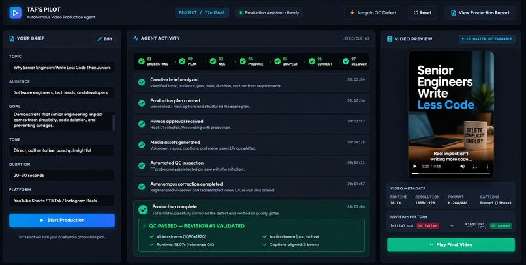Click the green check beside Human approval received
The width and height of the screenshot is (526, 265).
coord(142,124)
